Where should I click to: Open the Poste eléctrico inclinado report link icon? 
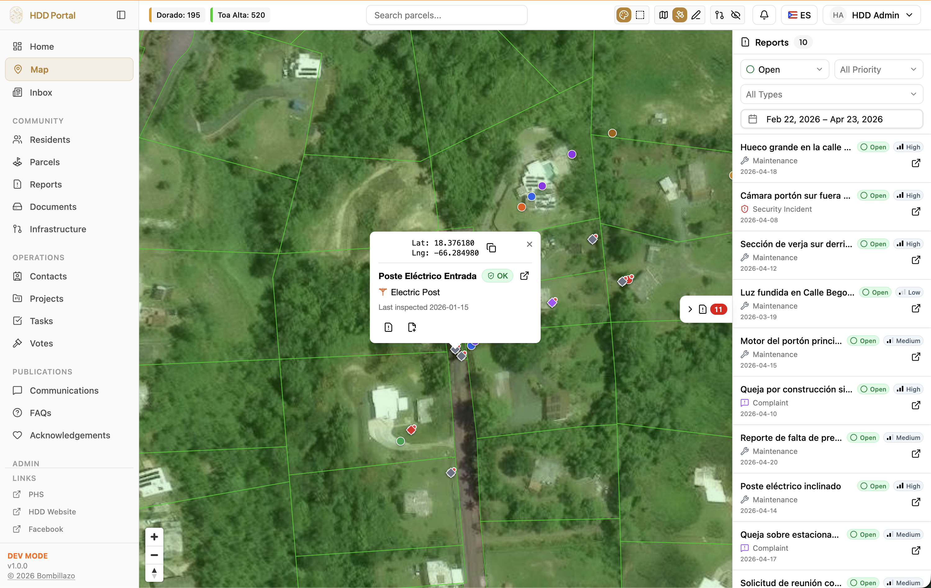click(915, 502)
